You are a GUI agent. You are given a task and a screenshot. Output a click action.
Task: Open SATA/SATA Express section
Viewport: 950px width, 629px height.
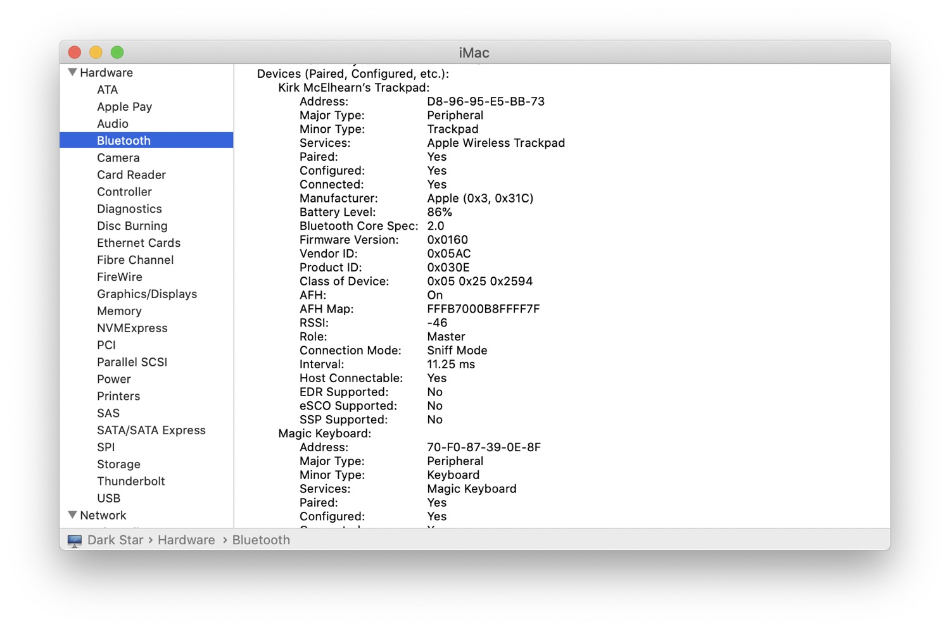tap(151, 431)
